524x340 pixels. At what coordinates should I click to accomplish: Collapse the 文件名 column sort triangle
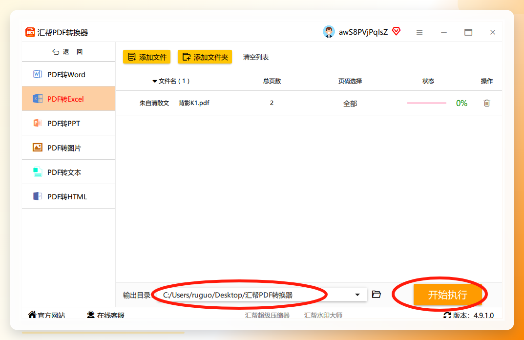pyautogui.click(x=154, y=81)
